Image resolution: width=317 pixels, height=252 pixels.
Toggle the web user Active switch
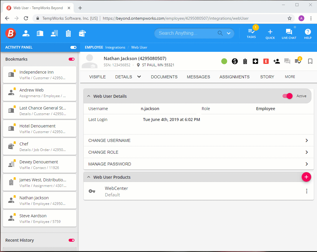click(x=288, y=96)
